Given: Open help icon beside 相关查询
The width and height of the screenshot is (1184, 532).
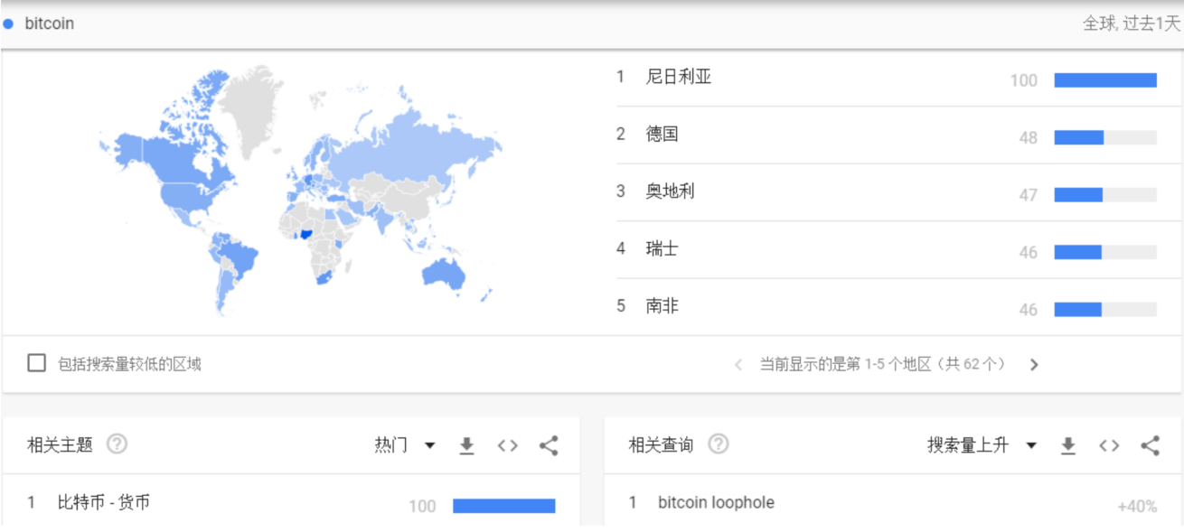Looking at the screenshot, I should [718, 444].
